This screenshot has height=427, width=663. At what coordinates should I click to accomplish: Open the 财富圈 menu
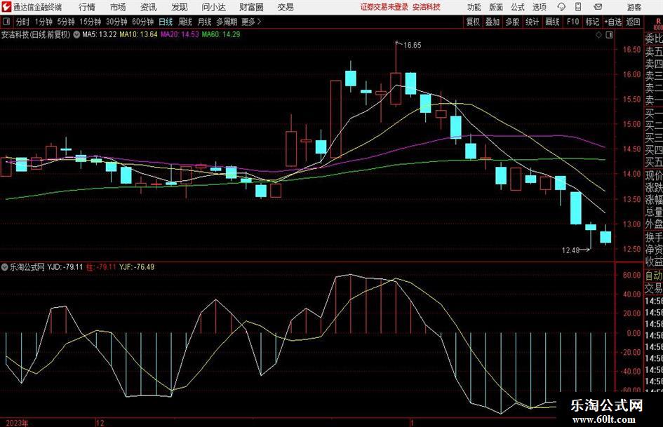[x=251, y=7]
